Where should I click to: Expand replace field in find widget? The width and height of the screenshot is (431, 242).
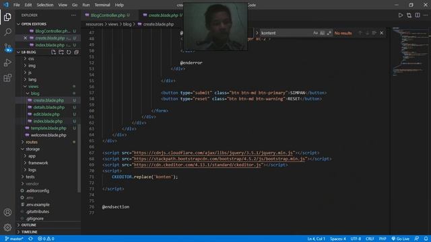[x=257, y=33]
